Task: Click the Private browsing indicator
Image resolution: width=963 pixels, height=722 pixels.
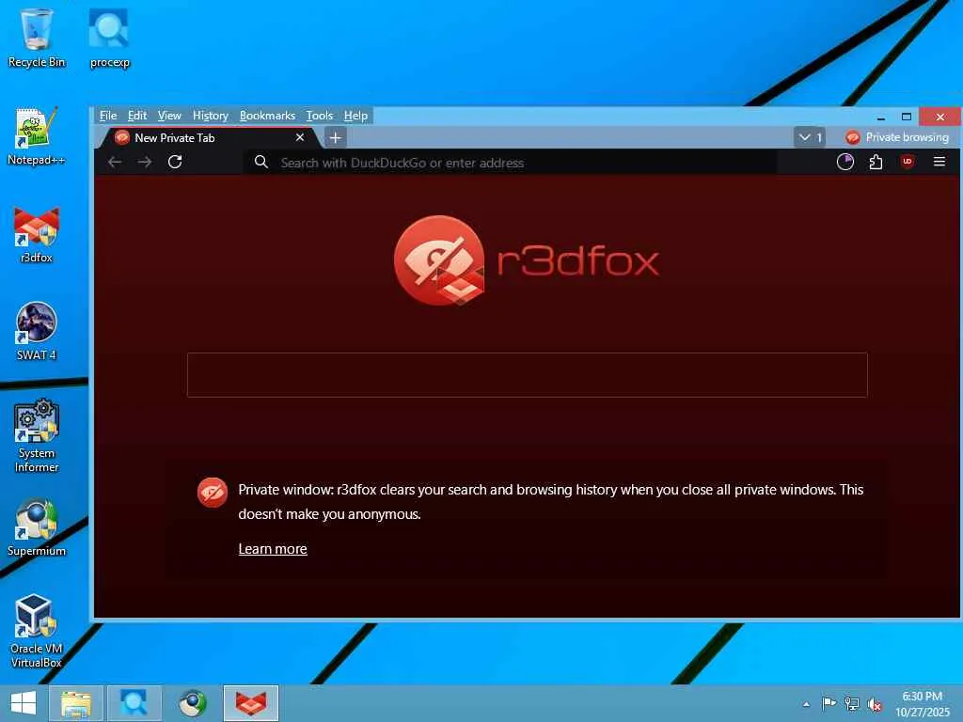Action: 896,137
